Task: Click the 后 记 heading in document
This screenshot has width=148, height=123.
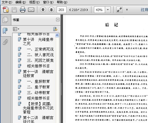Action: 112,25
